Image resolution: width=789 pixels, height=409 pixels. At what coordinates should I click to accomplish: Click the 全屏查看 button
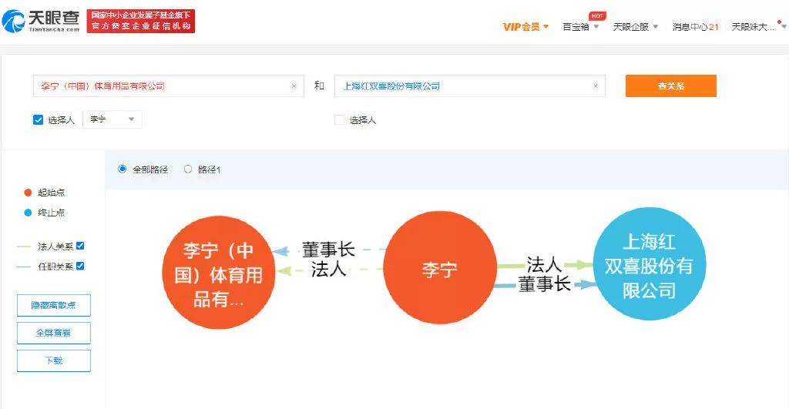54,333
